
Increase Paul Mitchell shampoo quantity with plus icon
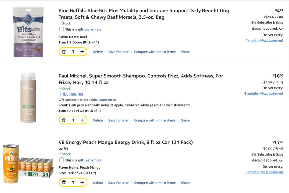(x=82, y=120)
